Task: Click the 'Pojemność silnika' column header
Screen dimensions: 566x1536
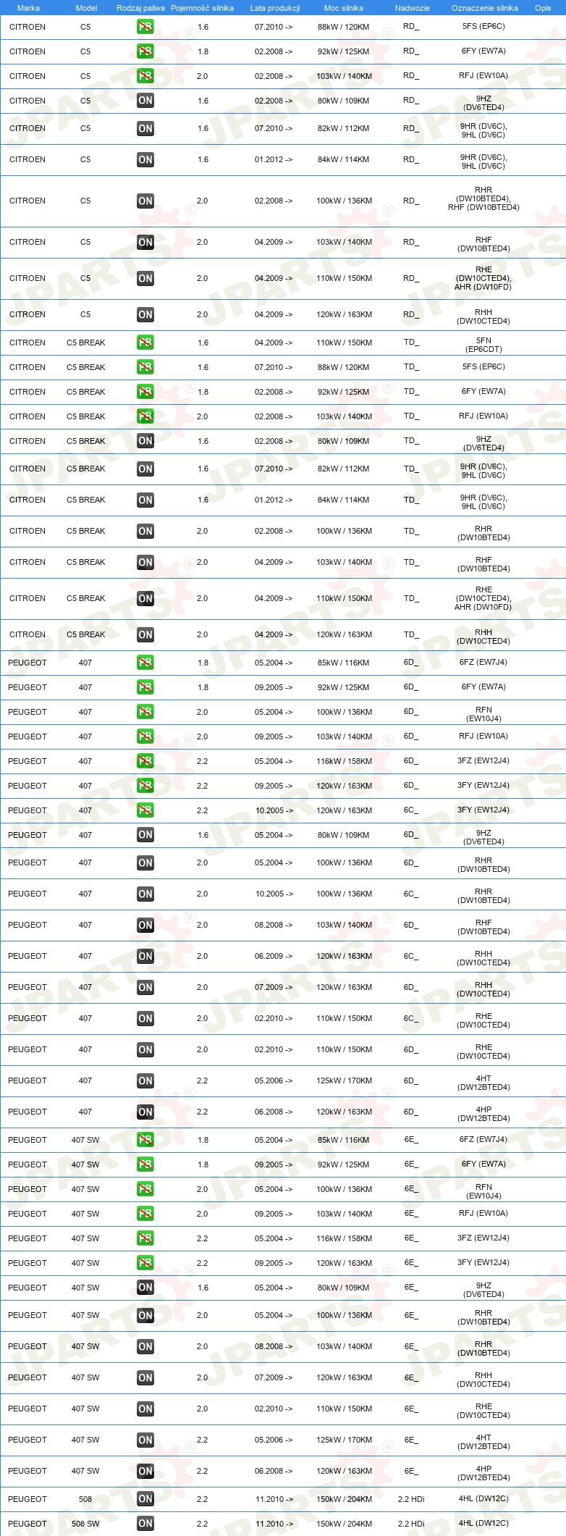Action: point(202,8)
